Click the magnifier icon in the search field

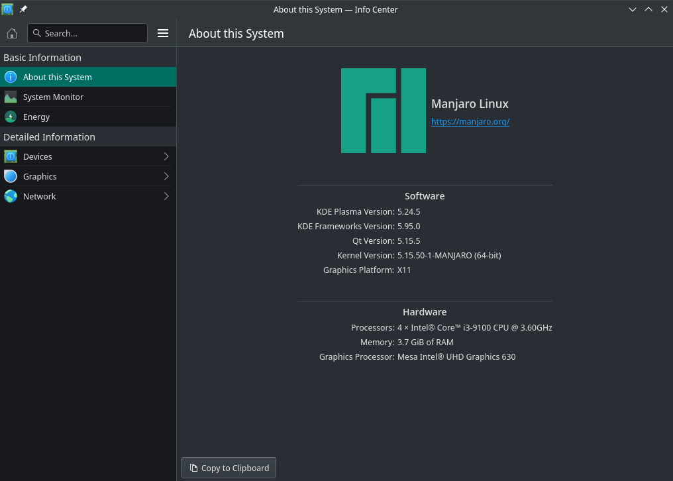pos(37,33)
